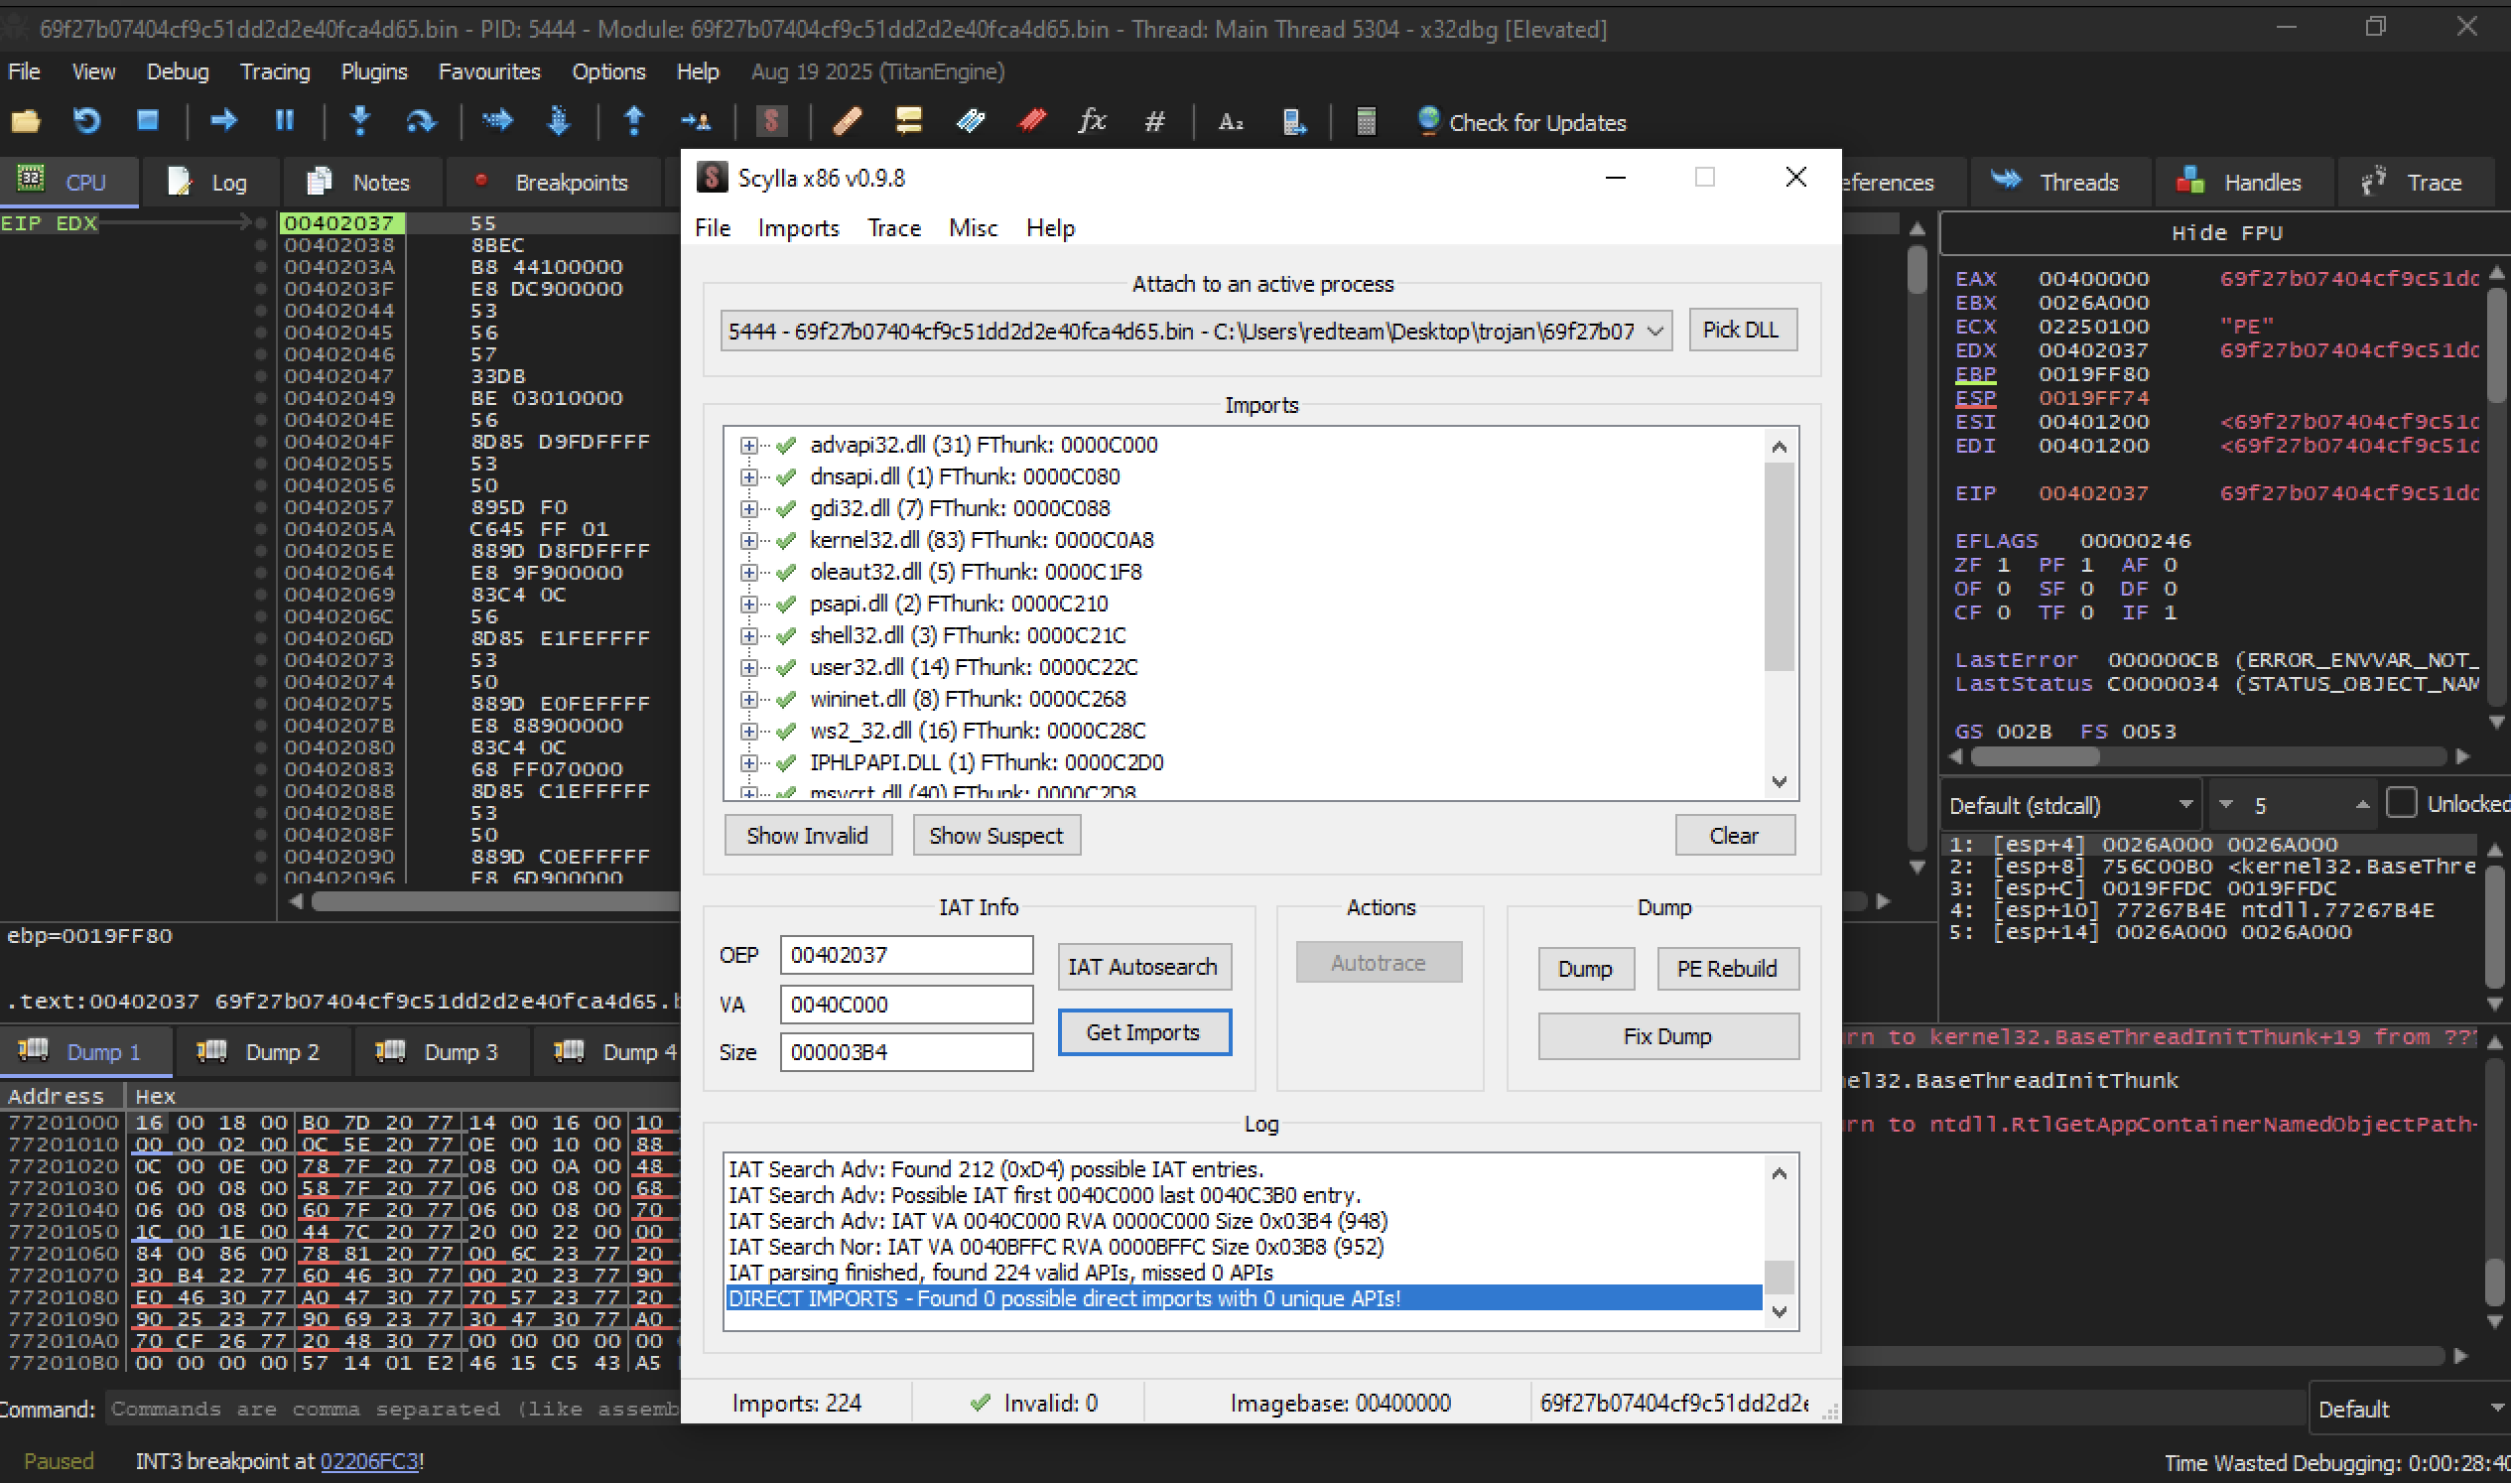
Task: Click the IAT Autosearch button
Action: tap(1143, 967)
